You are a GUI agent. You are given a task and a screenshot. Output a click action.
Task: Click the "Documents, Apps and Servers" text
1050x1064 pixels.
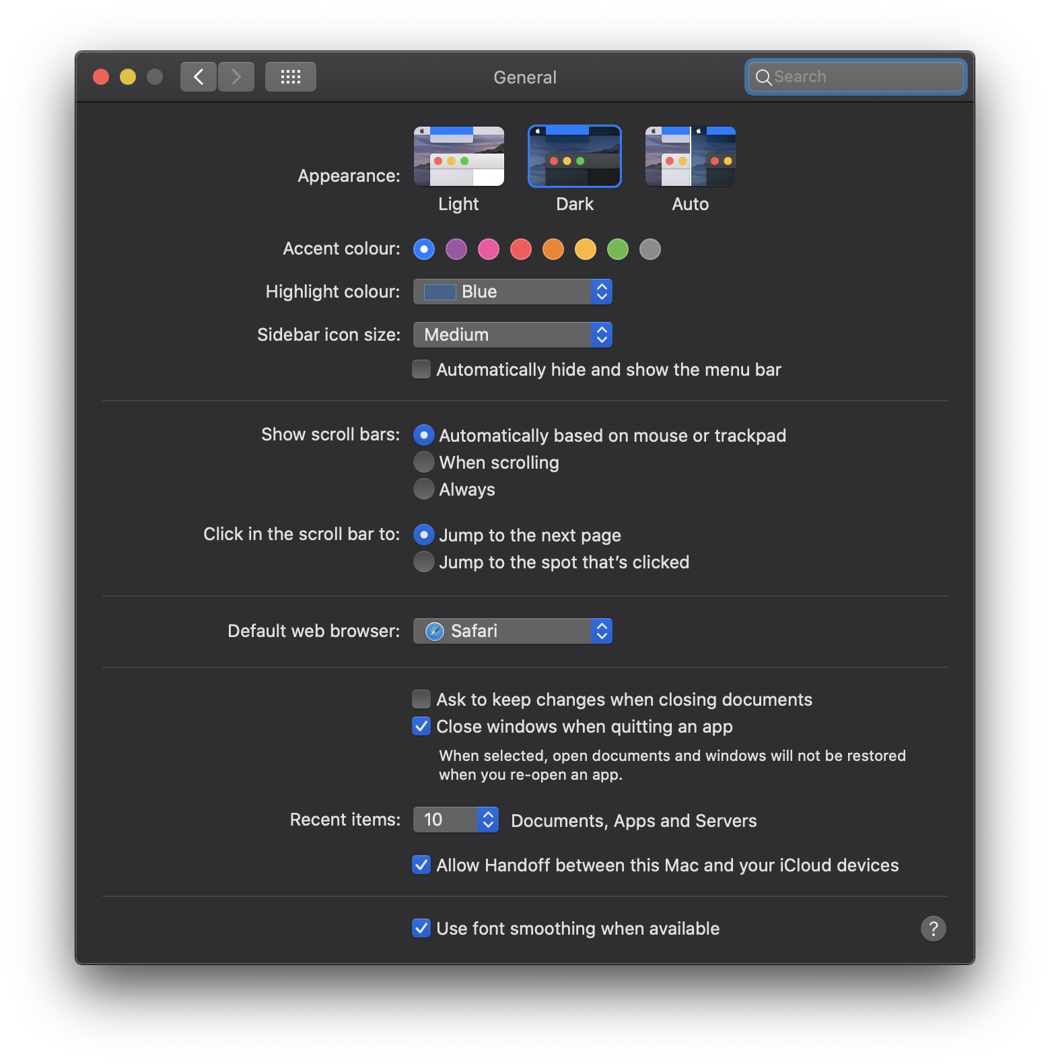634,821
